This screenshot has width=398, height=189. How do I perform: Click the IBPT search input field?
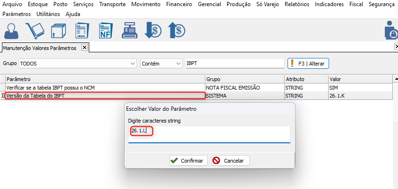(235, 64)
